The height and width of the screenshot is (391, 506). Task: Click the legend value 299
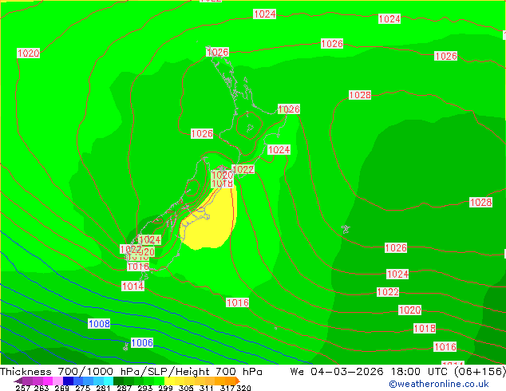pos(165,388)
